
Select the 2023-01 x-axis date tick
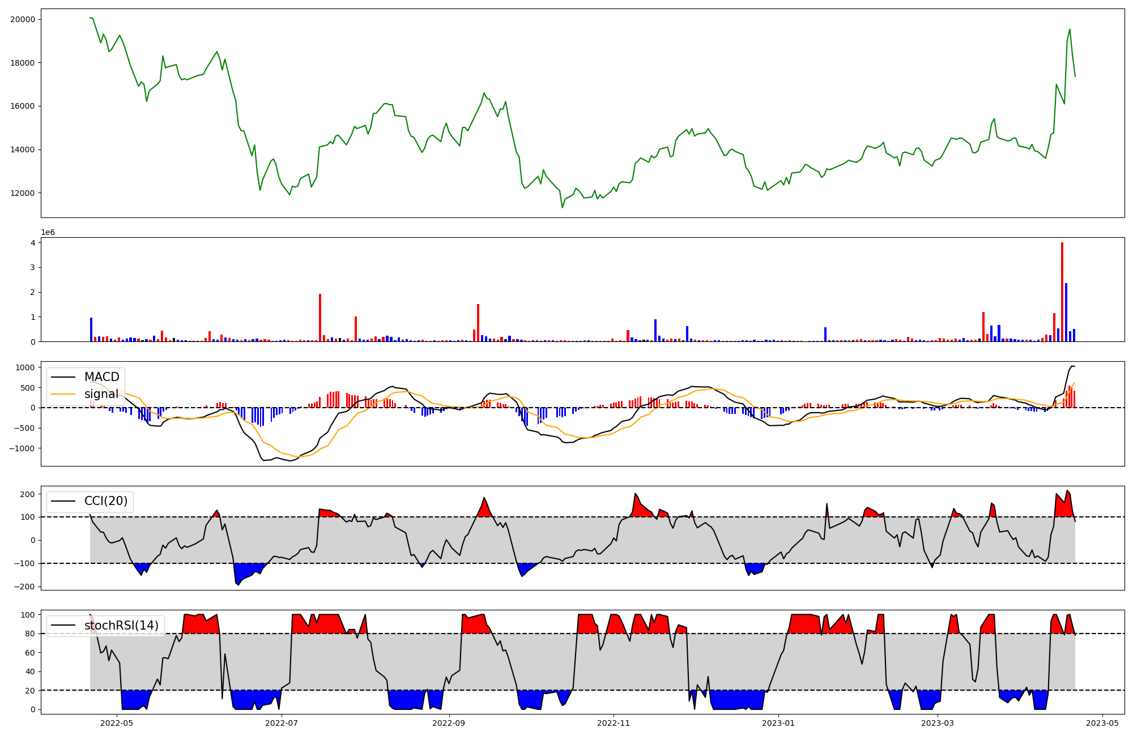pos(778,723)
